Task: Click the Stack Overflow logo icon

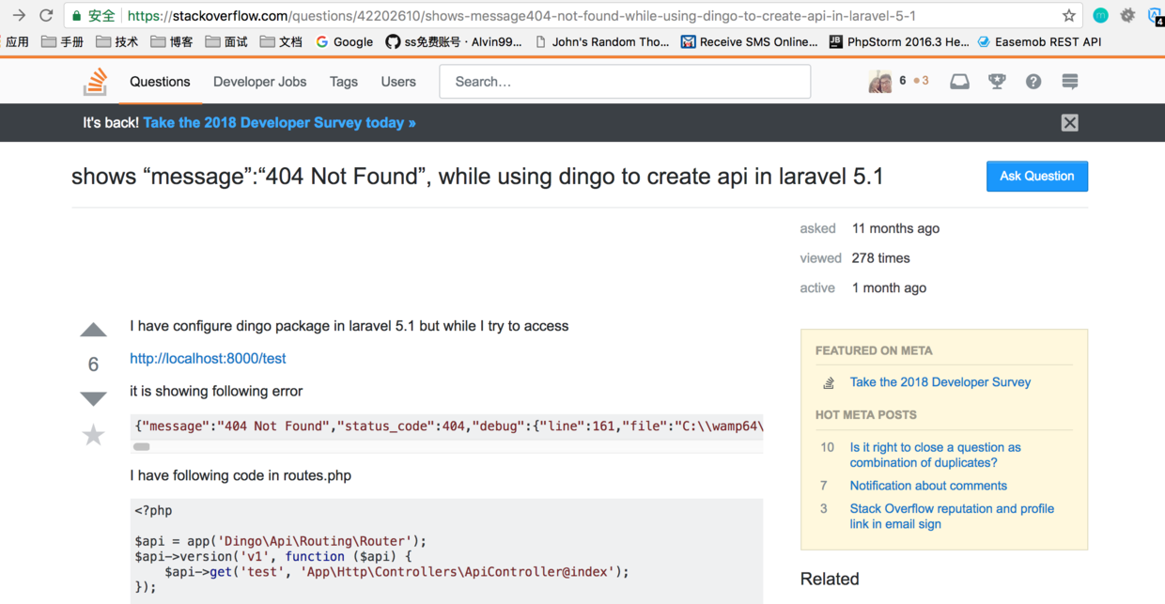Action: [x=95, y=83]
